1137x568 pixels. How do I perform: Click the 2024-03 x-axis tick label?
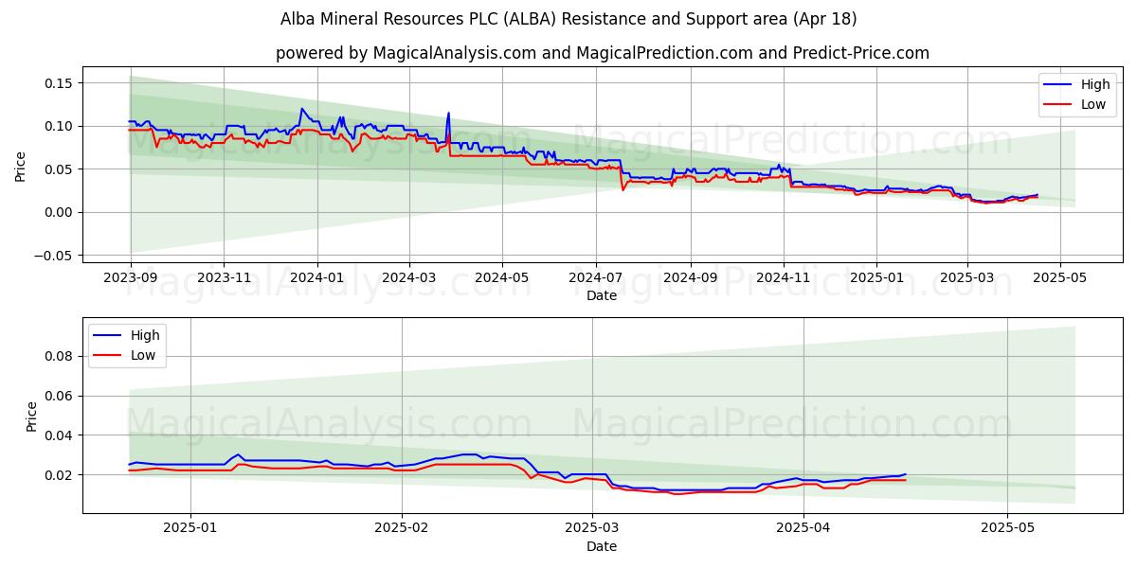[409, 278]
